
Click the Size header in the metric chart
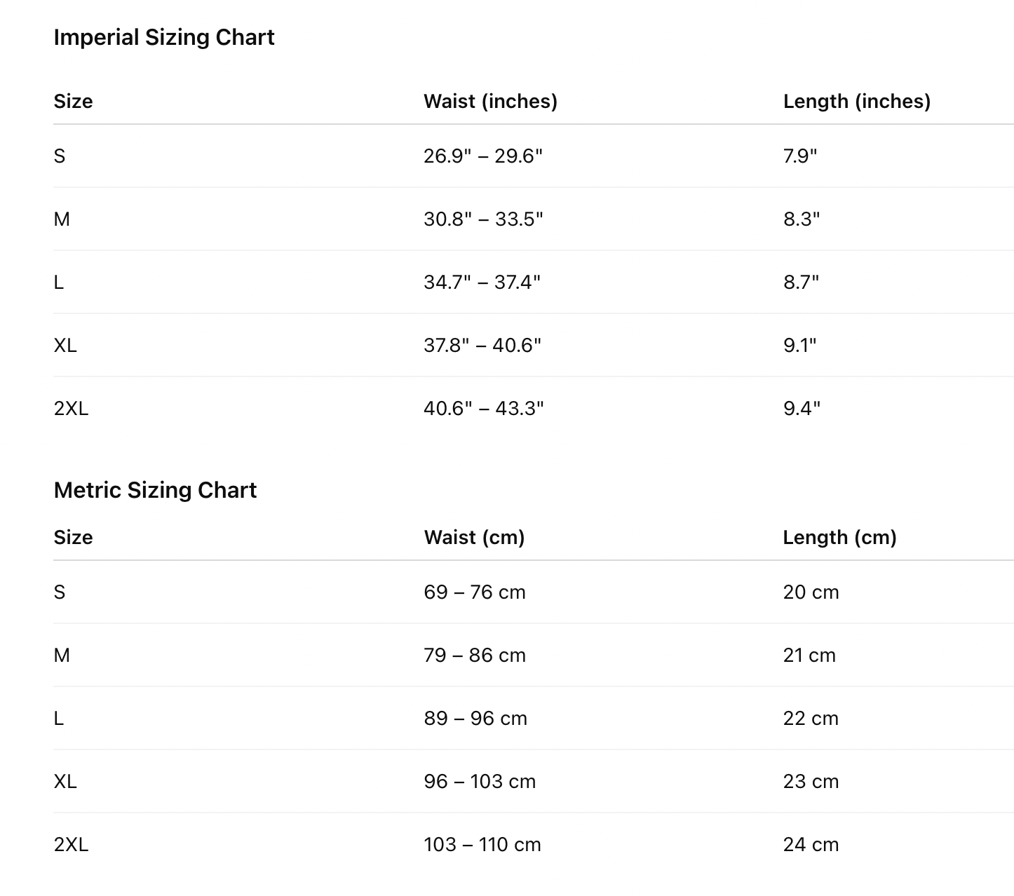73,537
